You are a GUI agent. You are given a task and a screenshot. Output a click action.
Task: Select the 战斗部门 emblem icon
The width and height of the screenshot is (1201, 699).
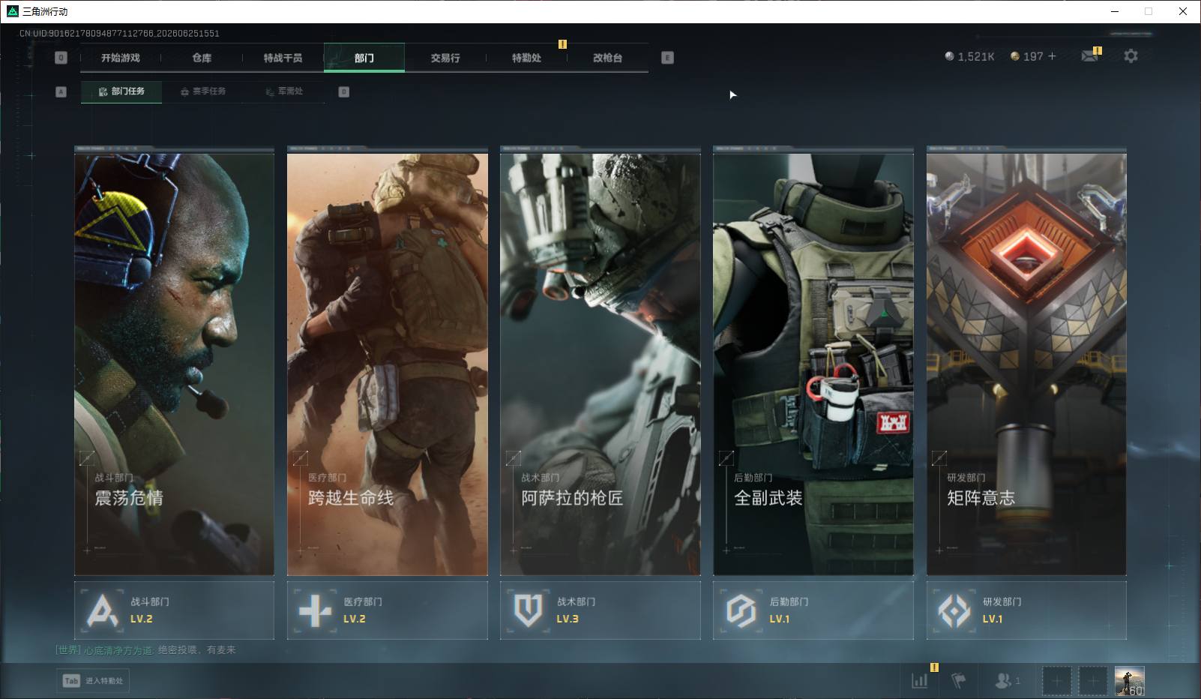(x=103, y=610)
